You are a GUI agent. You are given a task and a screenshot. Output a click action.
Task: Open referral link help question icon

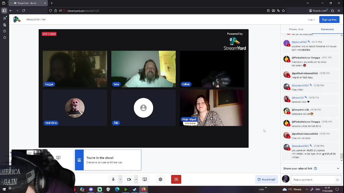click(316, 169)
